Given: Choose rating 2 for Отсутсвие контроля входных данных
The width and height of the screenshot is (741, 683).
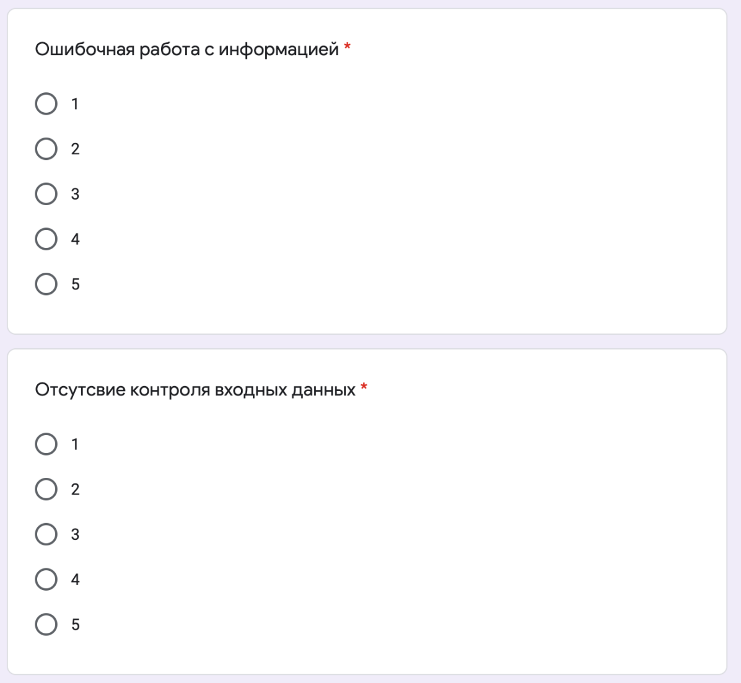Looking at the screenshot, I should click(x=46, y=489).
